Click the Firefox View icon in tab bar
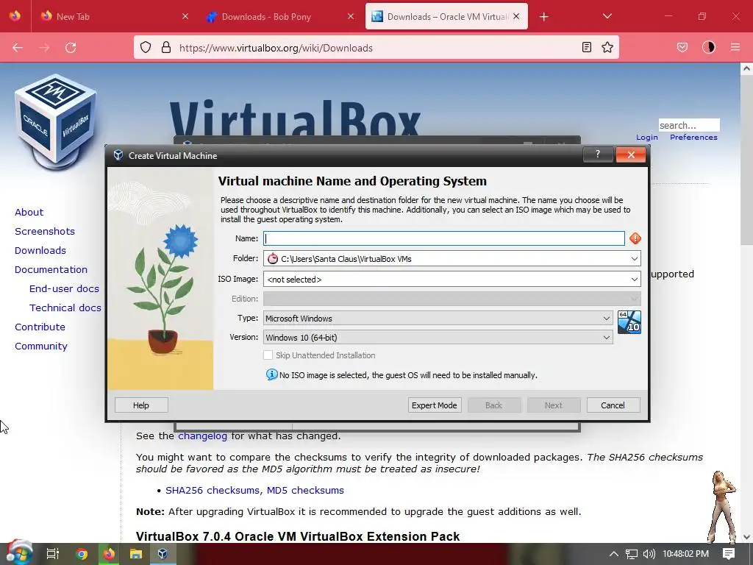The image size is (753, 565). tap(15, 16)
